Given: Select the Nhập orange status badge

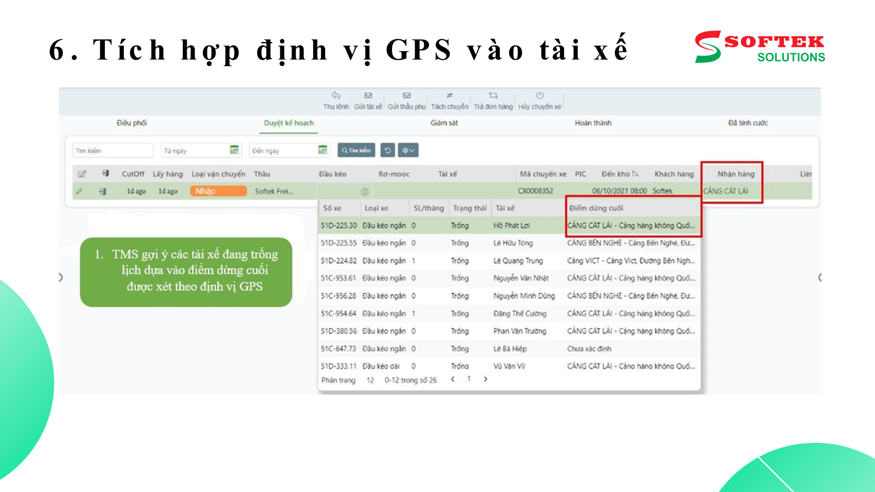Looking at the screenshot, I should coord(218,191).
